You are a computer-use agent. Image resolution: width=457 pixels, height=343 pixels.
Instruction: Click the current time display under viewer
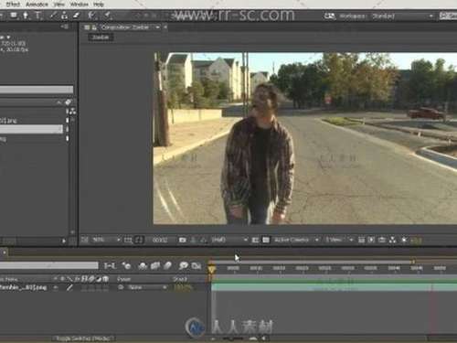tap(160, 240)
